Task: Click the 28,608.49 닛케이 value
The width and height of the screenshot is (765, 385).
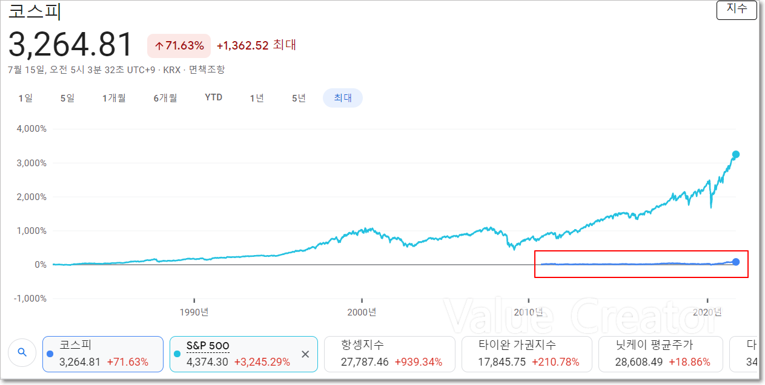Action: click(x=640, y=362)
